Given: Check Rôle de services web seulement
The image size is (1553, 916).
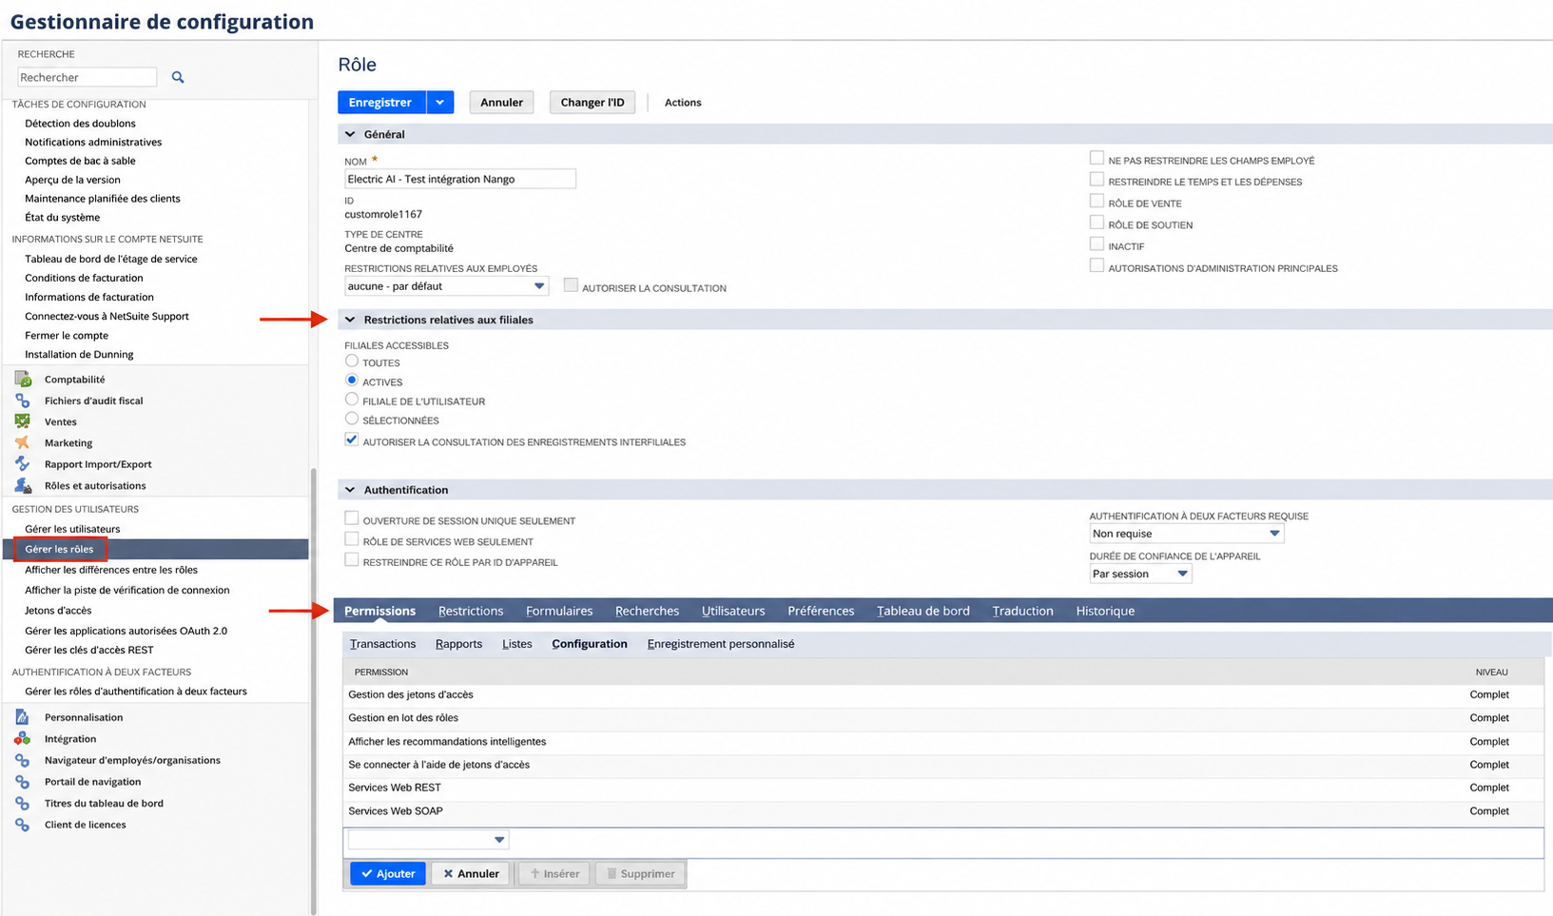Looking at the screenshot, I should 352,539.
